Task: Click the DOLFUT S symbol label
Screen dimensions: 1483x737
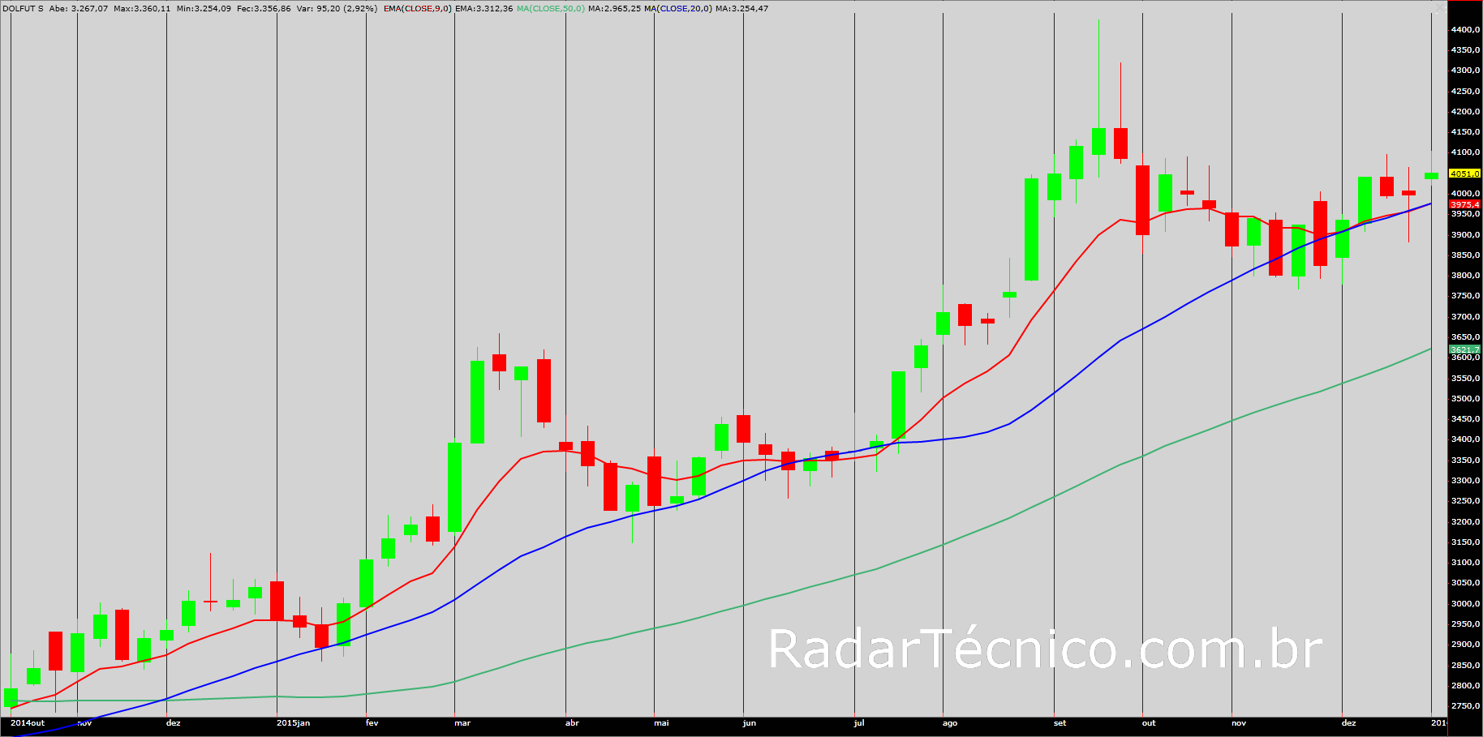Action: click(24, 8)
